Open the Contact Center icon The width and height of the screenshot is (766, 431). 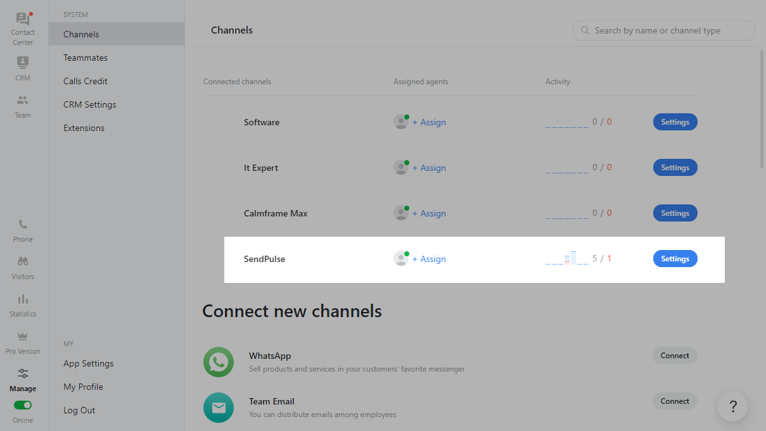[x=23, y=20]
